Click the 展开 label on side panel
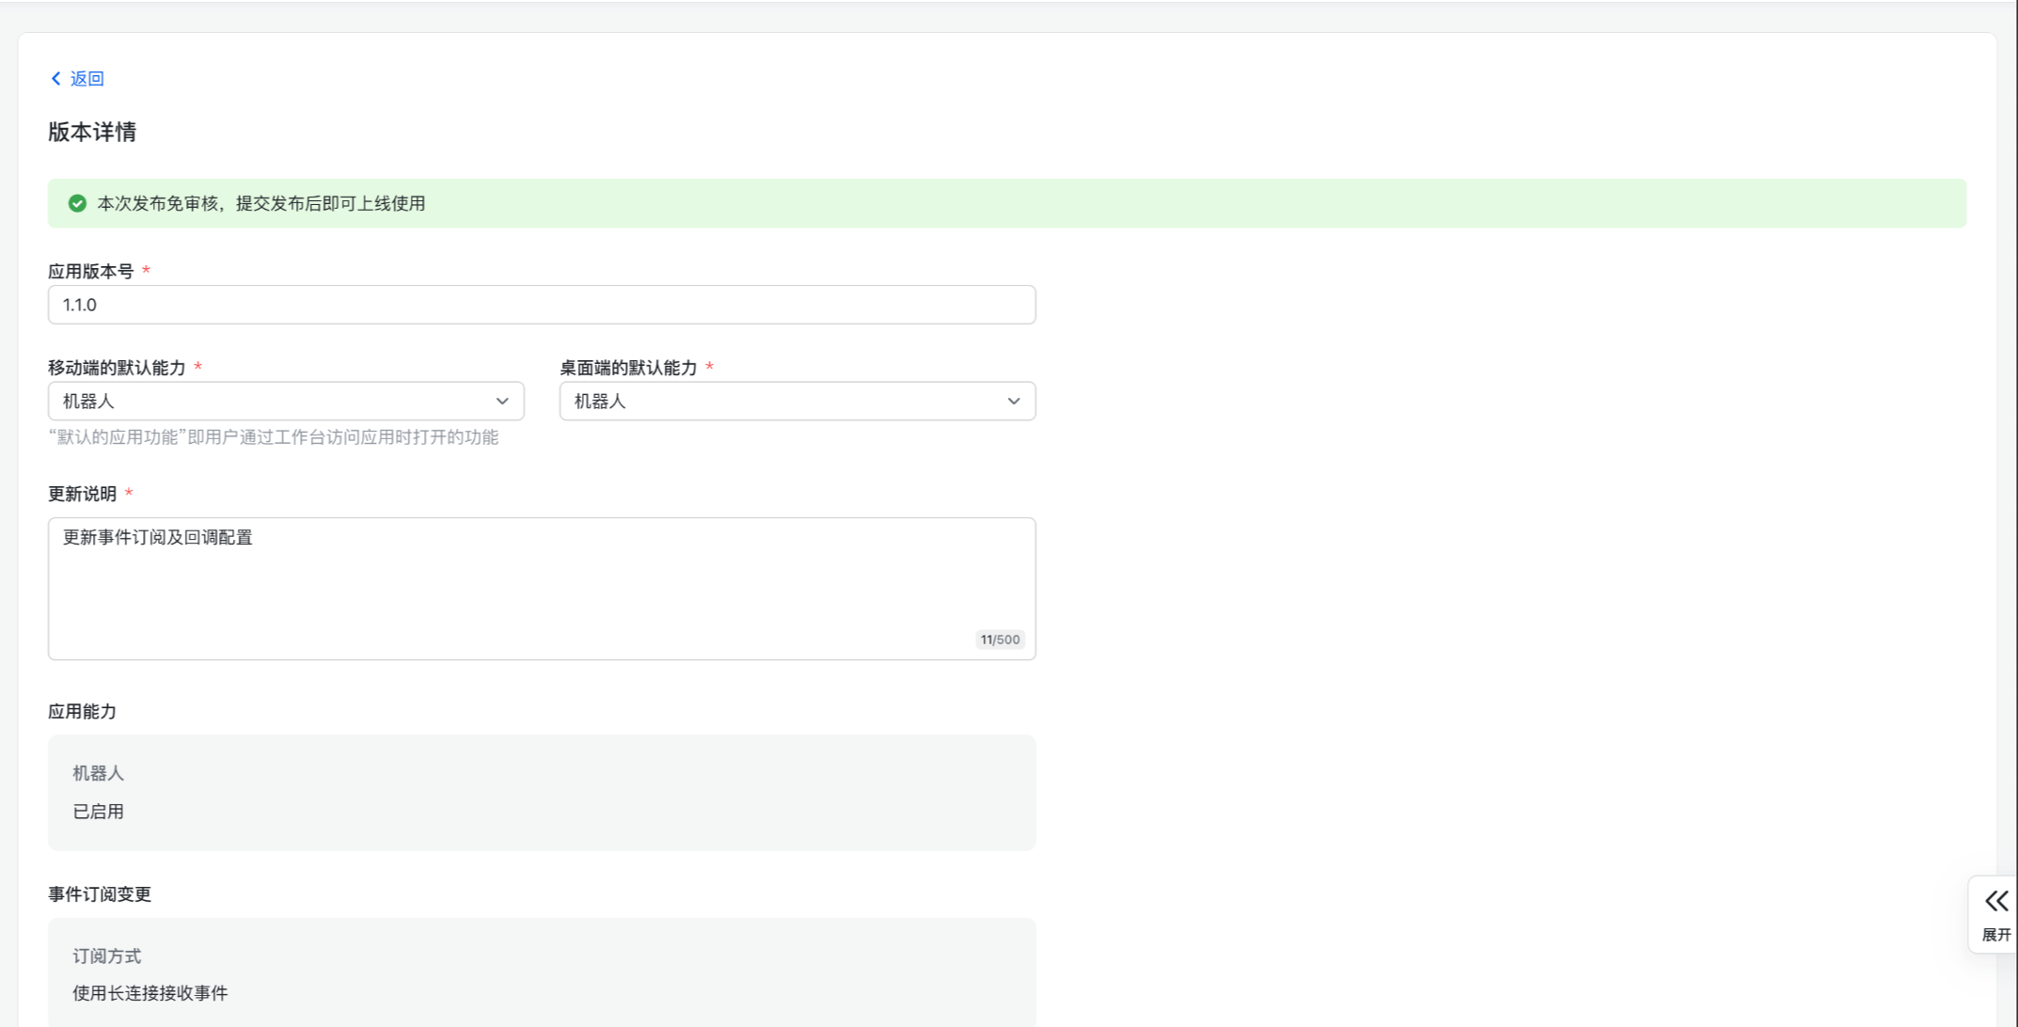Screen dimensions: 2018x1027 click(1996, 935)
